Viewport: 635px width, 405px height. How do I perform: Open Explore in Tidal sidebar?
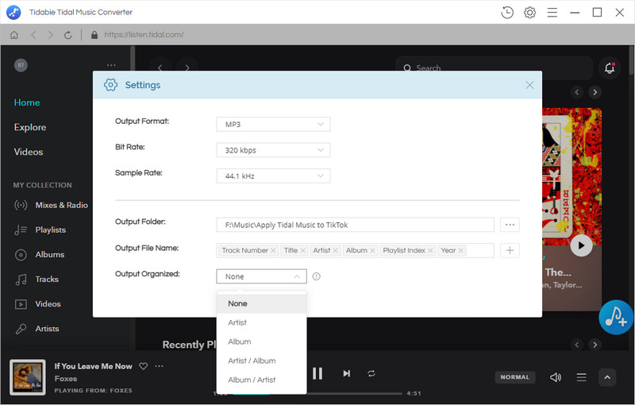click(30, 127)
